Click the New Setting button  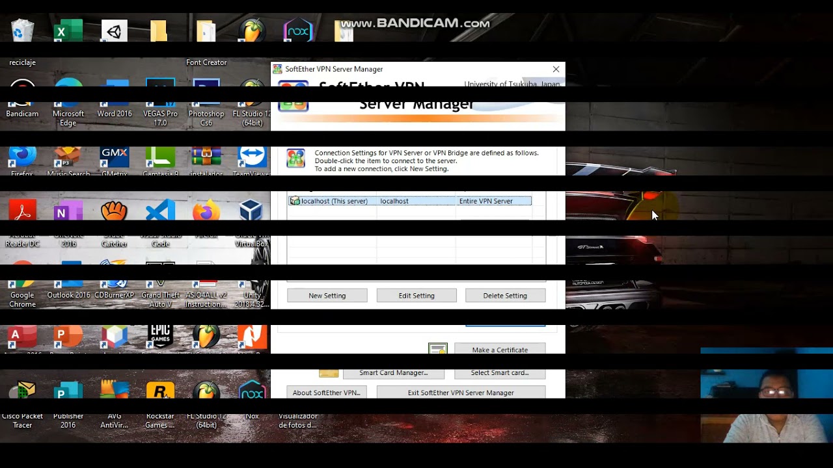[327, 295]
